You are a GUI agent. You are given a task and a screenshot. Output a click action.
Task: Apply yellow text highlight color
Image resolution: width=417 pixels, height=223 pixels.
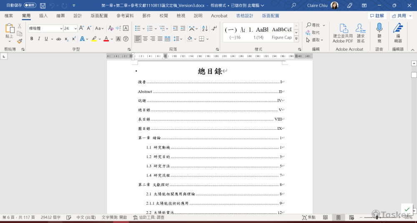point(94,39)
